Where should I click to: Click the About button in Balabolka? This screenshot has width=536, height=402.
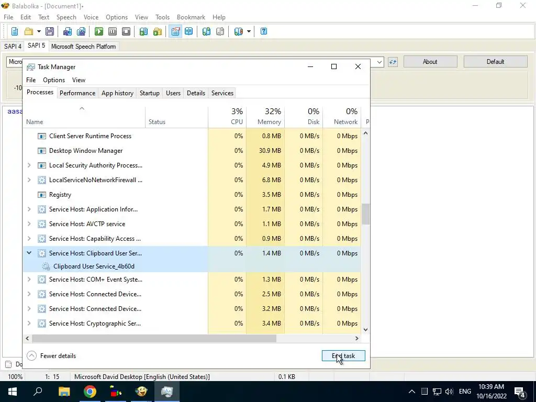pyautogui.click(x=430, y=62)
